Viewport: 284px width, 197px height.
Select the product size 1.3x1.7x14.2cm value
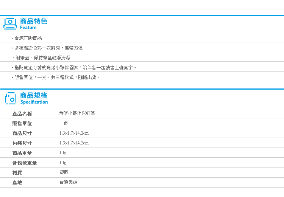click(x=74, y=133)
